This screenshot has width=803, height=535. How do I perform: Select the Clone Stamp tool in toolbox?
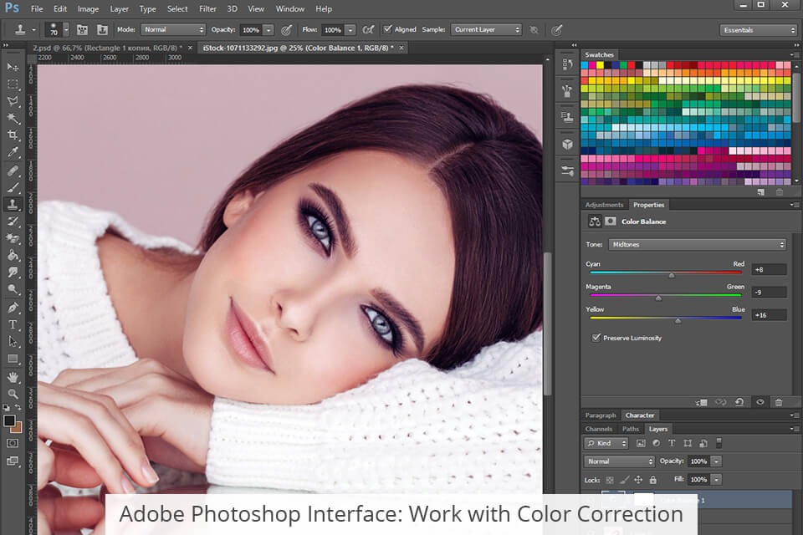click(x=13, y=204)
